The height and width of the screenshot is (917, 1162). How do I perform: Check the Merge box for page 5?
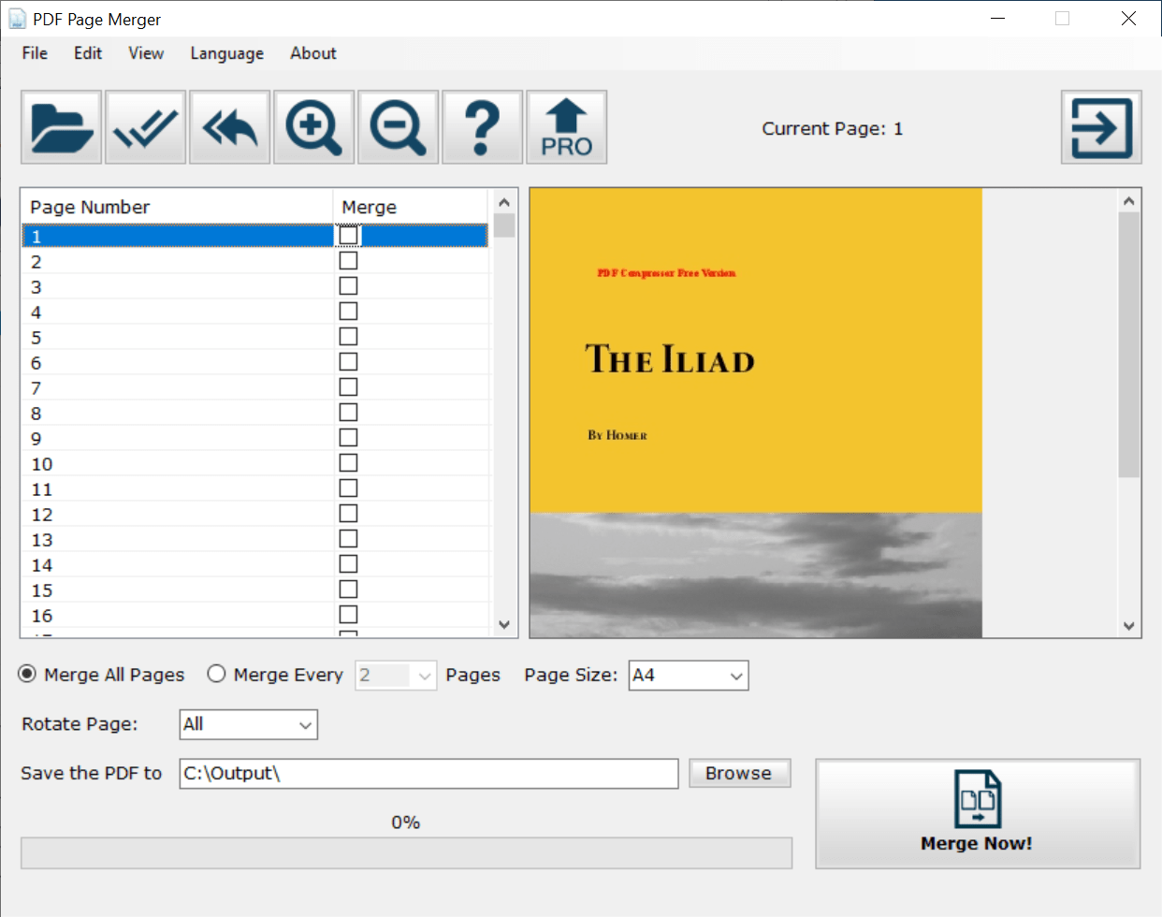tap(348, 336)
